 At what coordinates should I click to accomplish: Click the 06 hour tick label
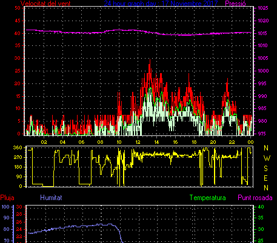coord(81,142)
